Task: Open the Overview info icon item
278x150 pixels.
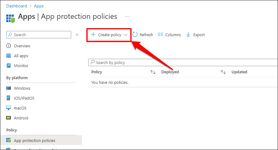Action: [x=9, y=46]
